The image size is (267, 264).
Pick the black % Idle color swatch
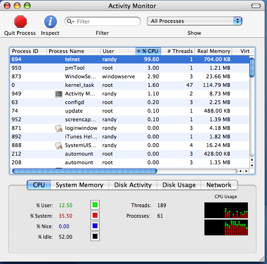[95, 236]
